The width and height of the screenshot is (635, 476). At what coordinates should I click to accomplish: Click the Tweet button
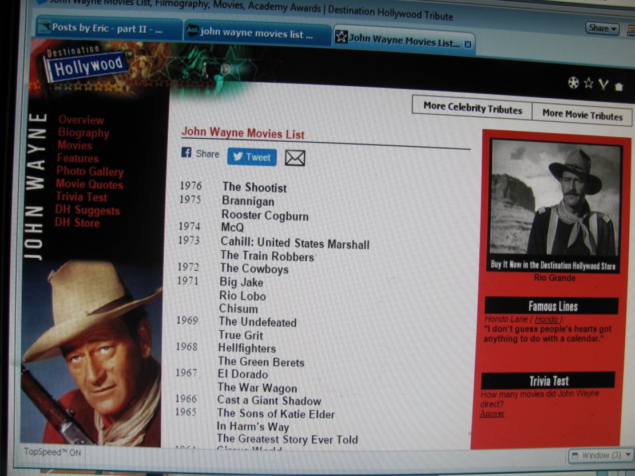(x=252, y=157)
